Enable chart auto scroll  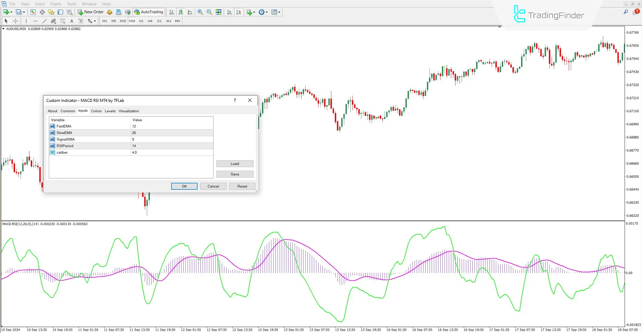tap(229, 12)
